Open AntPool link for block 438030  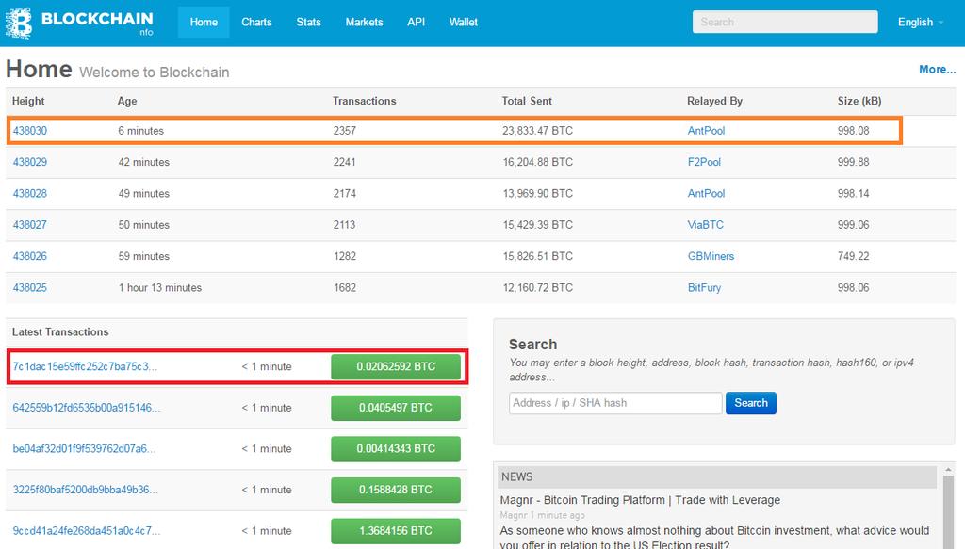pos(706,130)
